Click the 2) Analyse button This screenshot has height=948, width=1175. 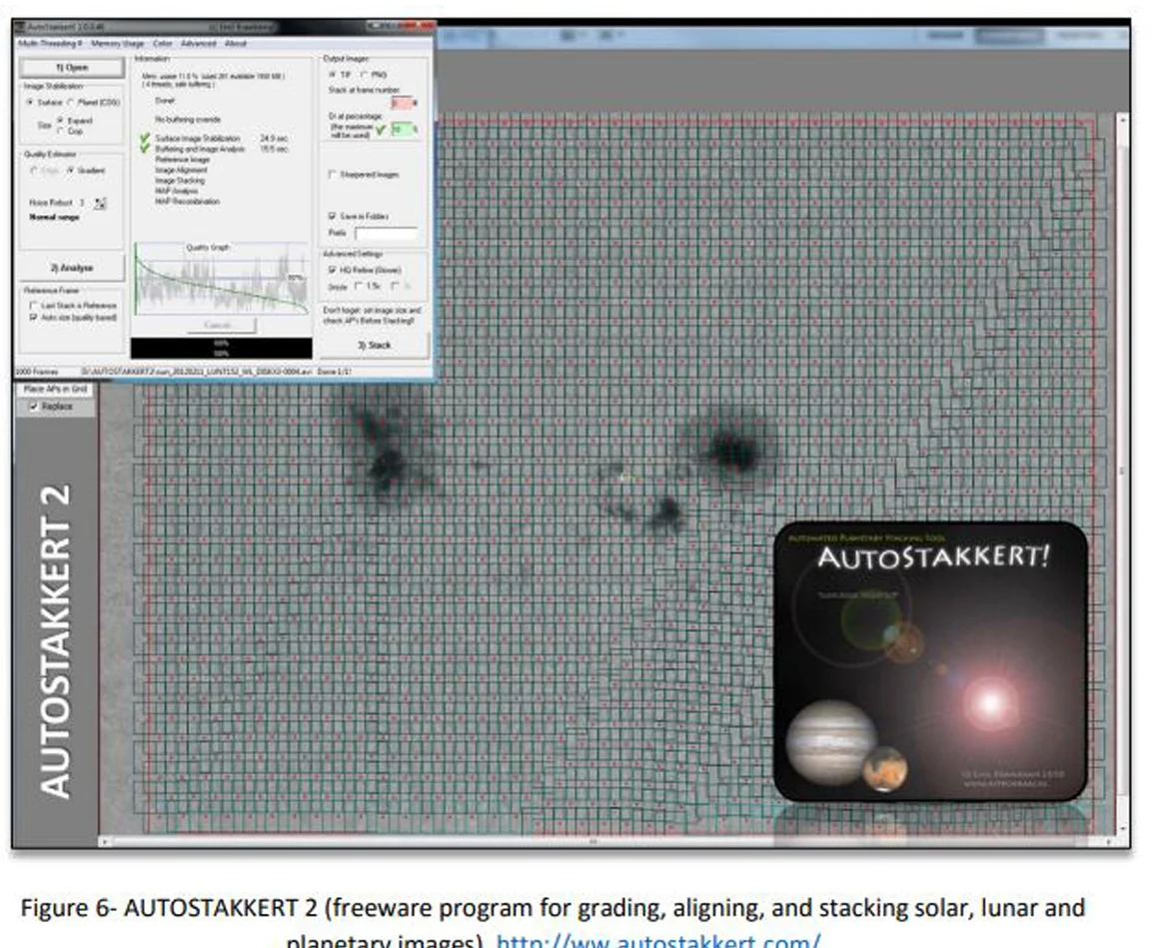coord(72,268)
